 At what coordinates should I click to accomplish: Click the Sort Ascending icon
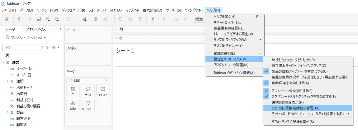coord(130,19)
